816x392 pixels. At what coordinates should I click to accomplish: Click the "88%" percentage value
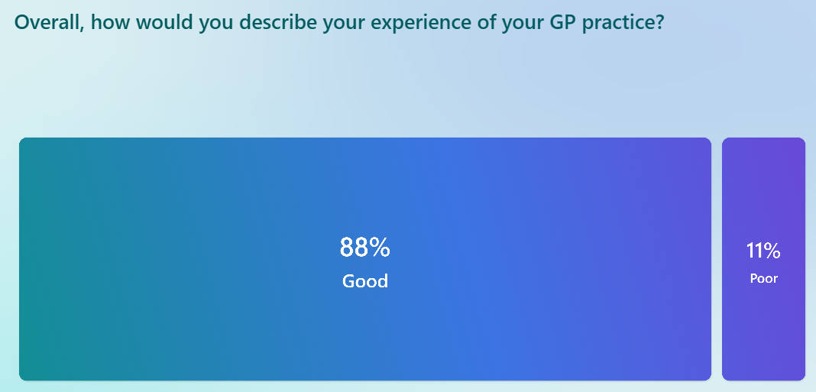(x=364, y=248)
